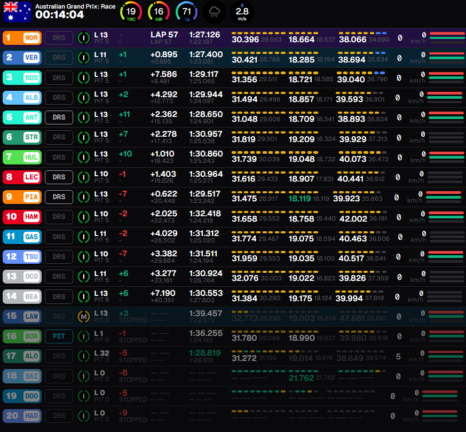Viewport: 466px width, 432px height.
Task: Select the air temperature gauge 16 AIR
Action: pyautogui.click(x=159, y=12)
